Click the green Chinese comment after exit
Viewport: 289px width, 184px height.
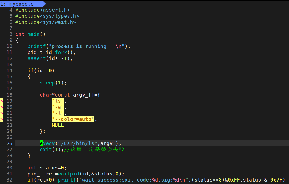pos(94,149)
